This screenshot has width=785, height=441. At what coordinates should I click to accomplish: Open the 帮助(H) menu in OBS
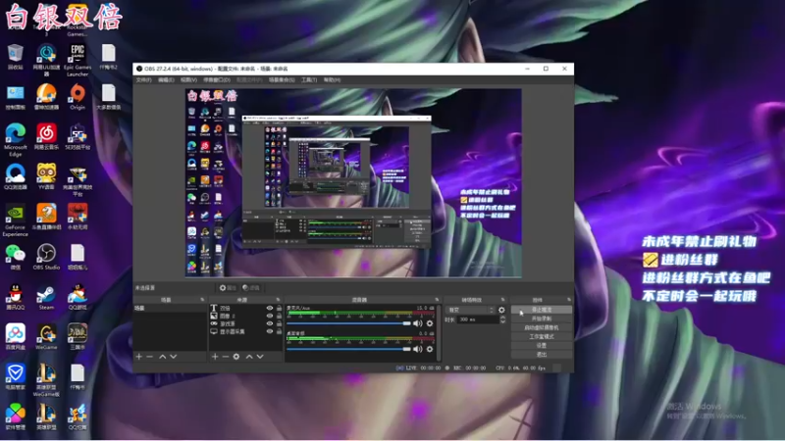tap(332, 80)
